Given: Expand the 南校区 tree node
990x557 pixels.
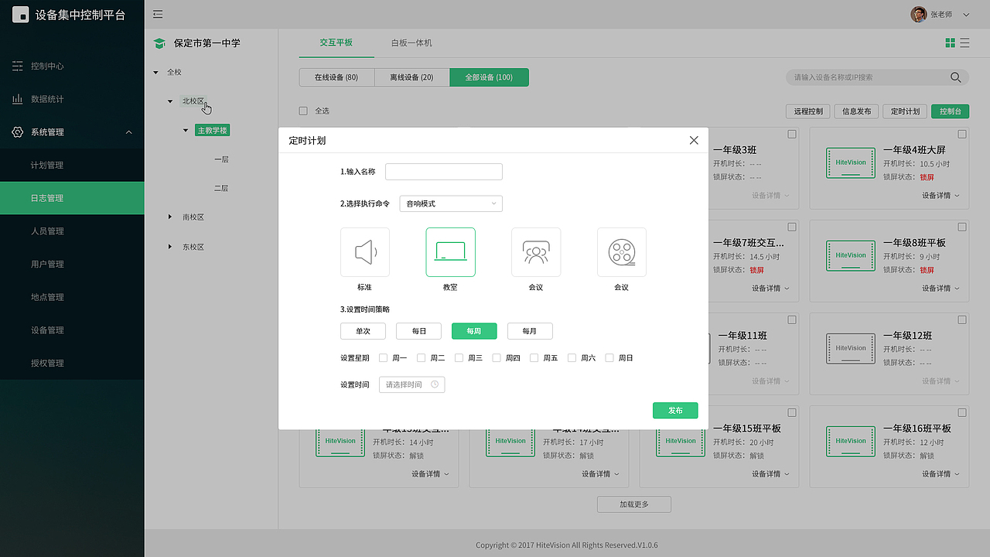Looking at the screenshot, I should click(x=171, y=217).
